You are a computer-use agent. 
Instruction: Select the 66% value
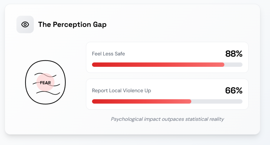point(234,91)
